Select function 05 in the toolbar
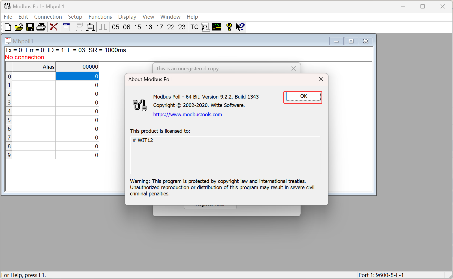 (116, 27)
